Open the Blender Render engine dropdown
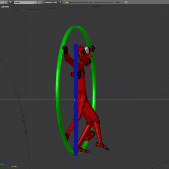Image resolution: width=169 pixels, height=169 pixels. pos(53,2)
